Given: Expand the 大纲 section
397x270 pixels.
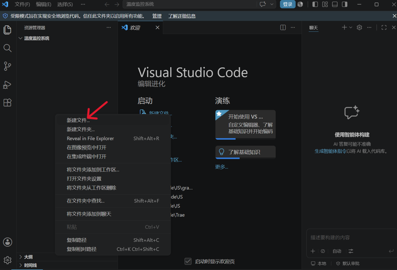Looking at the screenshot, I should 21,257.
